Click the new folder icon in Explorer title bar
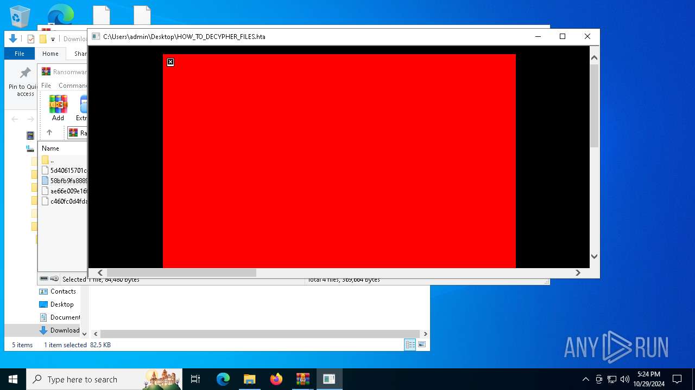 coord(43,39)
